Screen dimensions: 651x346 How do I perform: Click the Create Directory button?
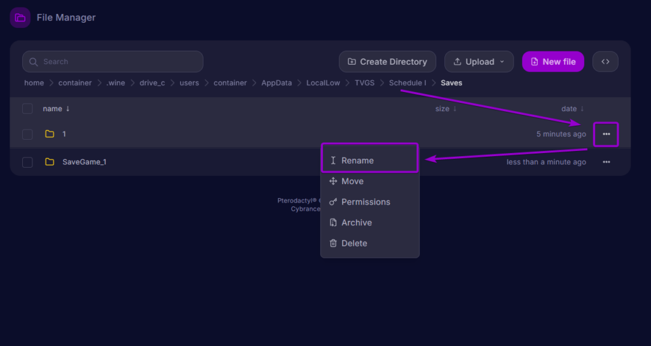[387, 62]
